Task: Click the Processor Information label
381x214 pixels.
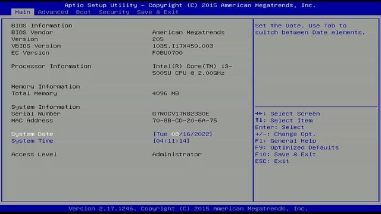Action: (x=51, y=66)
